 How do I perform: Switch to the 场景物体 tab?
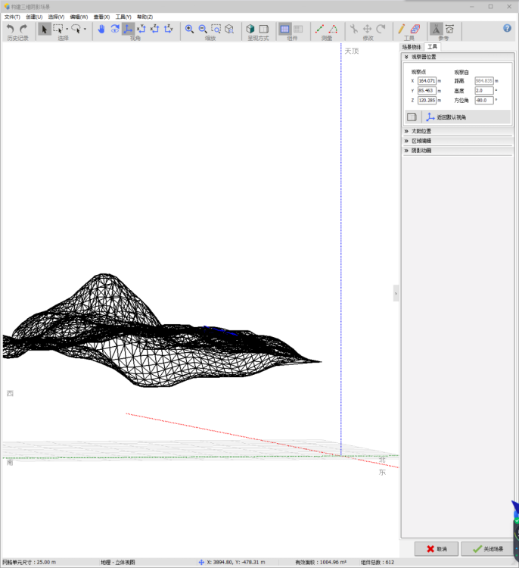(x=412, y=47)
